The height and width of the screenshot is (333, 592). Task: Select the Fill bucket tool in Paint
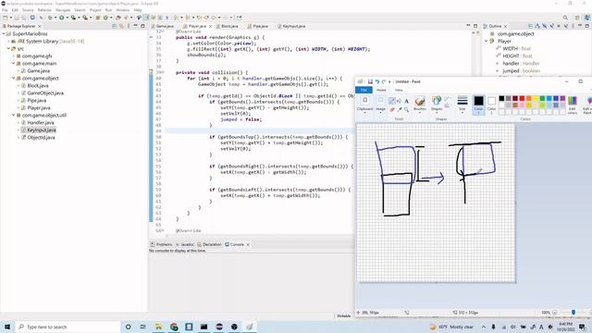(x=399, y=101)
